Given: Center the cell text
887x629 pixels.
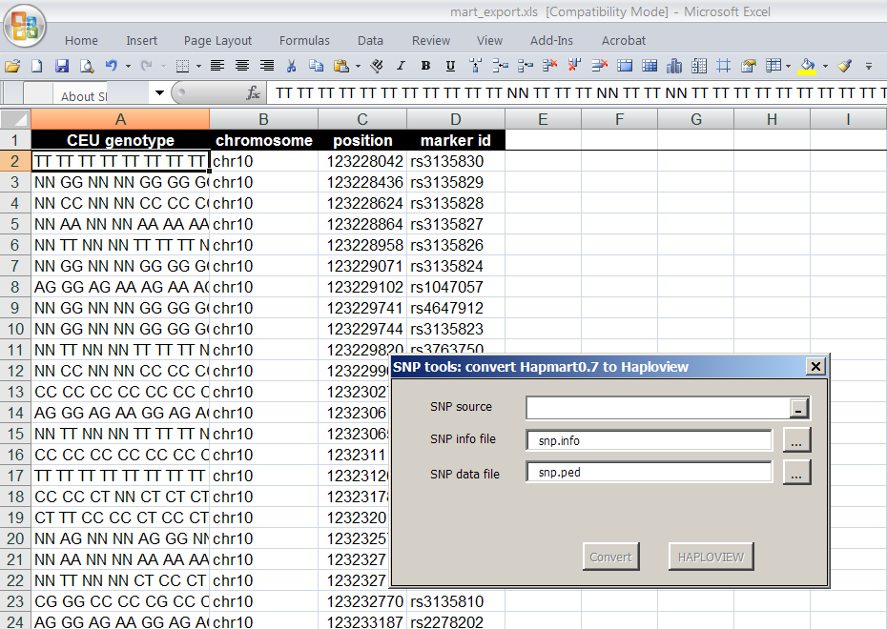Looking at the screenshot, I should (242, 66).
